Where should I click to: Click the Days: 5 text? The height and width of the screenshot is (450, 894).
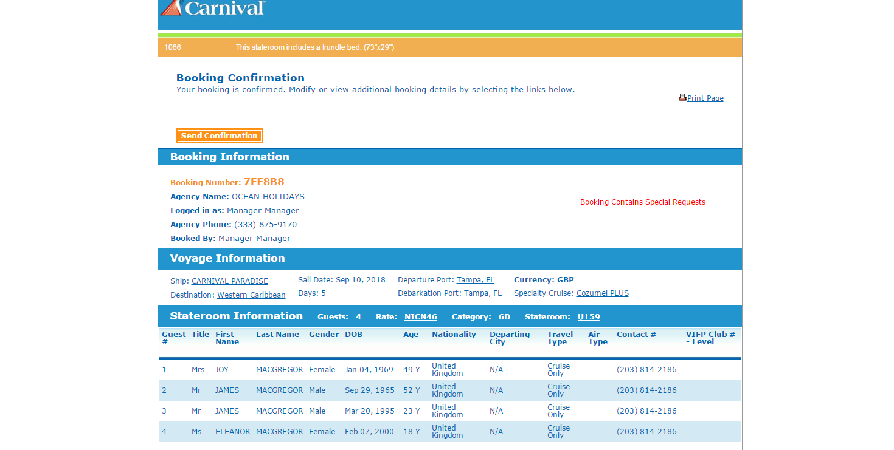(312, 293)
